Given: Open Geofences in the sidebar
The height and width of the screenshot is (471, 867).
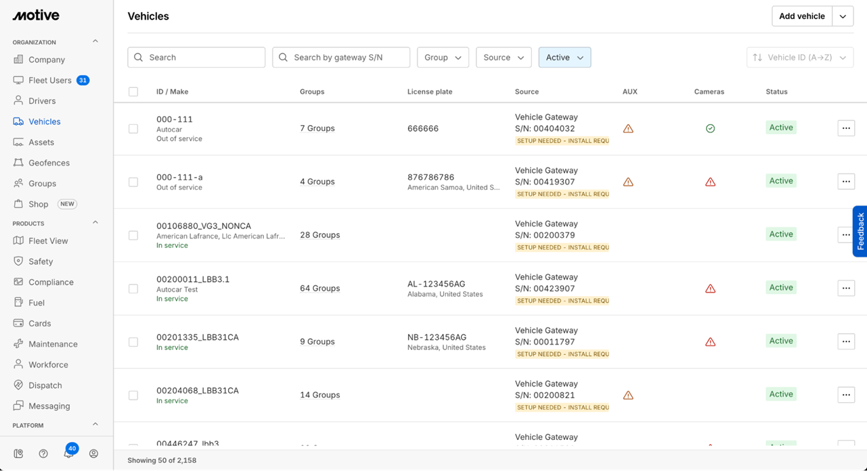Looking at the screenshot, I should click(49, 163).
